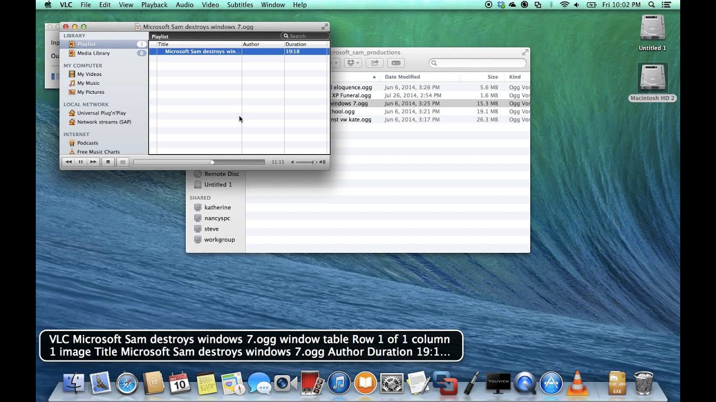This screenshot has width=716, height=402.
Task: Click the mute speaker icon in VLC
Action: (293, 162)
